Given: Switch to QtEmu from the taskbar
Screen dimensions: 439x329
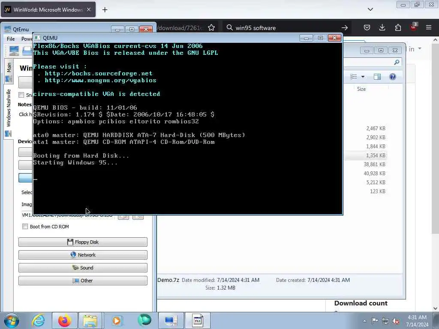Looking at the screenshot, I should pos(171,320).
